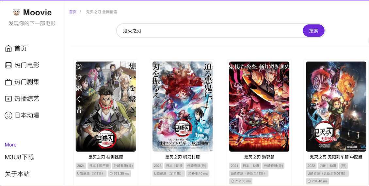Image resolution: width=369 pixels, height=186 pixels.
Task: Click 日本｜动漫 tag on 锻刀村篇 card
Action: tap(174, 166)
